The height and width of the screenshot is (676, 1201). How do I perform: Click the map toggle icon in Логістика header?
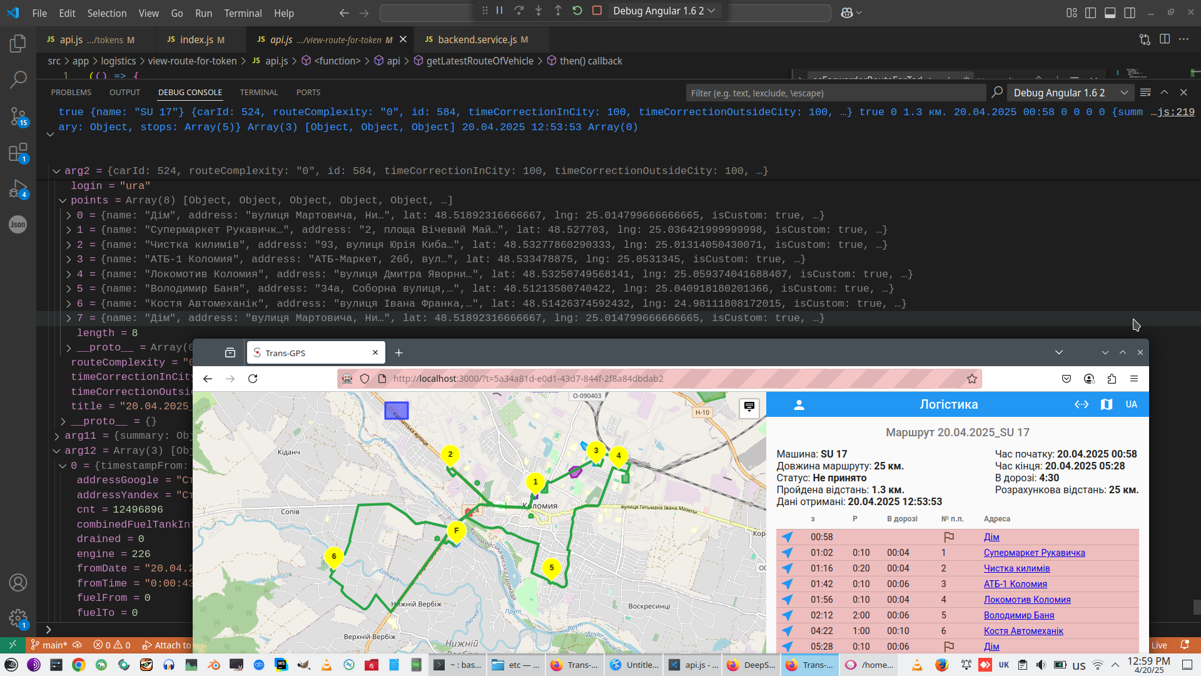[1106, 404]
